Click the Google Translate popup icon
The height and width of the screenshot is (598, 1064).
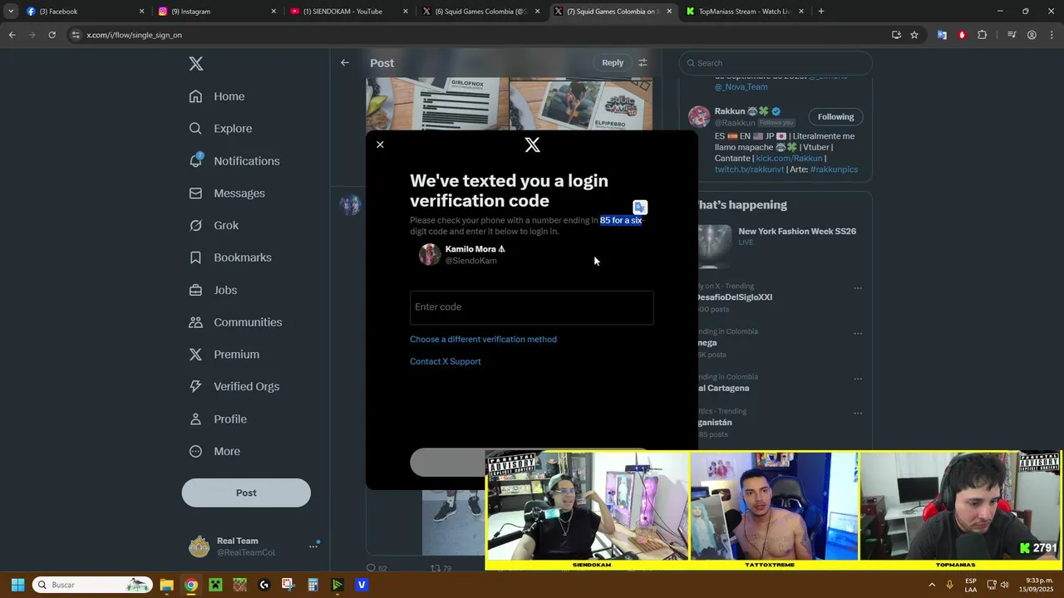click(x=640, y=207)
